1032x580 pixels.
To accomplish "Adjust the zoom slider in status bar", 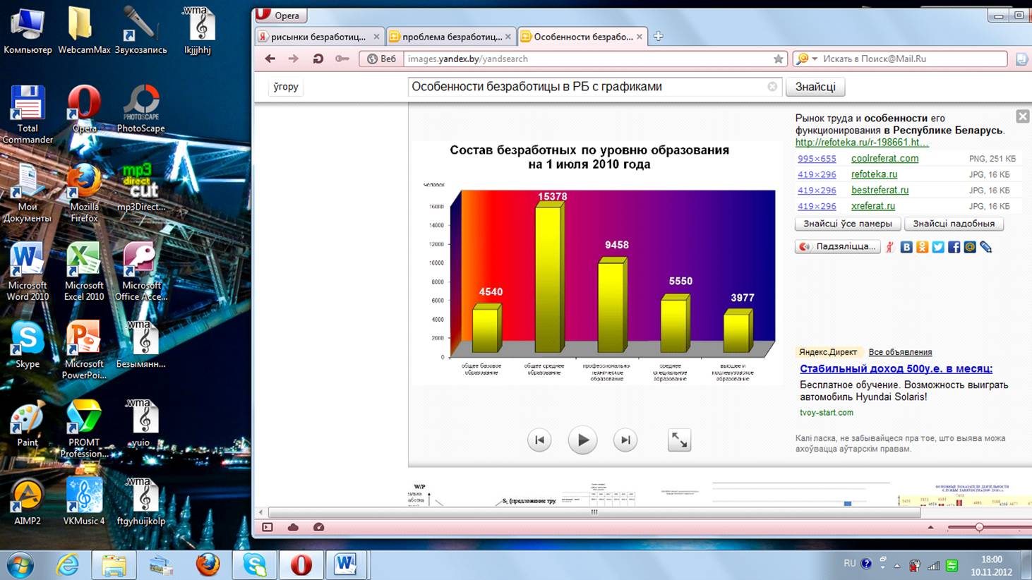I will (979, 527).
